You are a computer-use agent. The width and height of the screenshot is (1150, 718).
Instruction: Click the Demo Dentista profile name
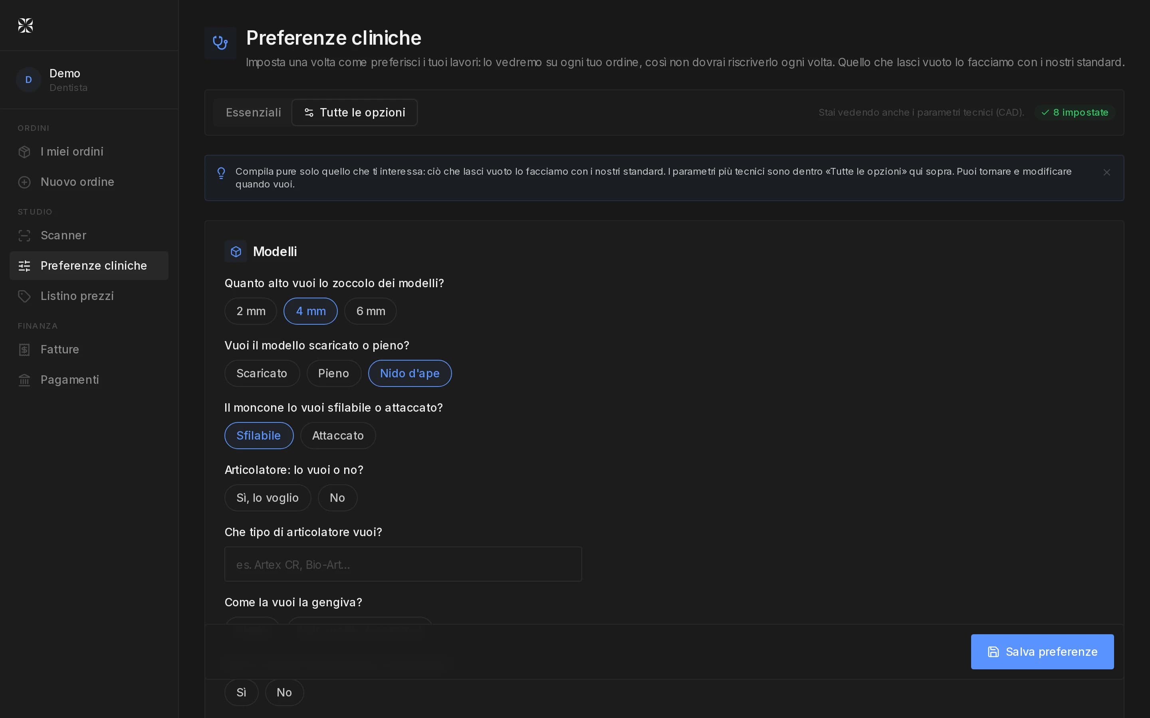click(68, 80)
